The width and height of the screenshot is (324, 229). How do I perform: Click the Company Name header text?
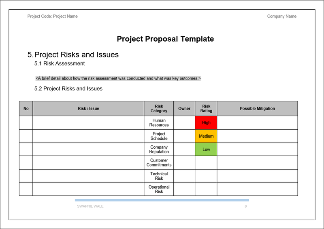click(281, 17)
